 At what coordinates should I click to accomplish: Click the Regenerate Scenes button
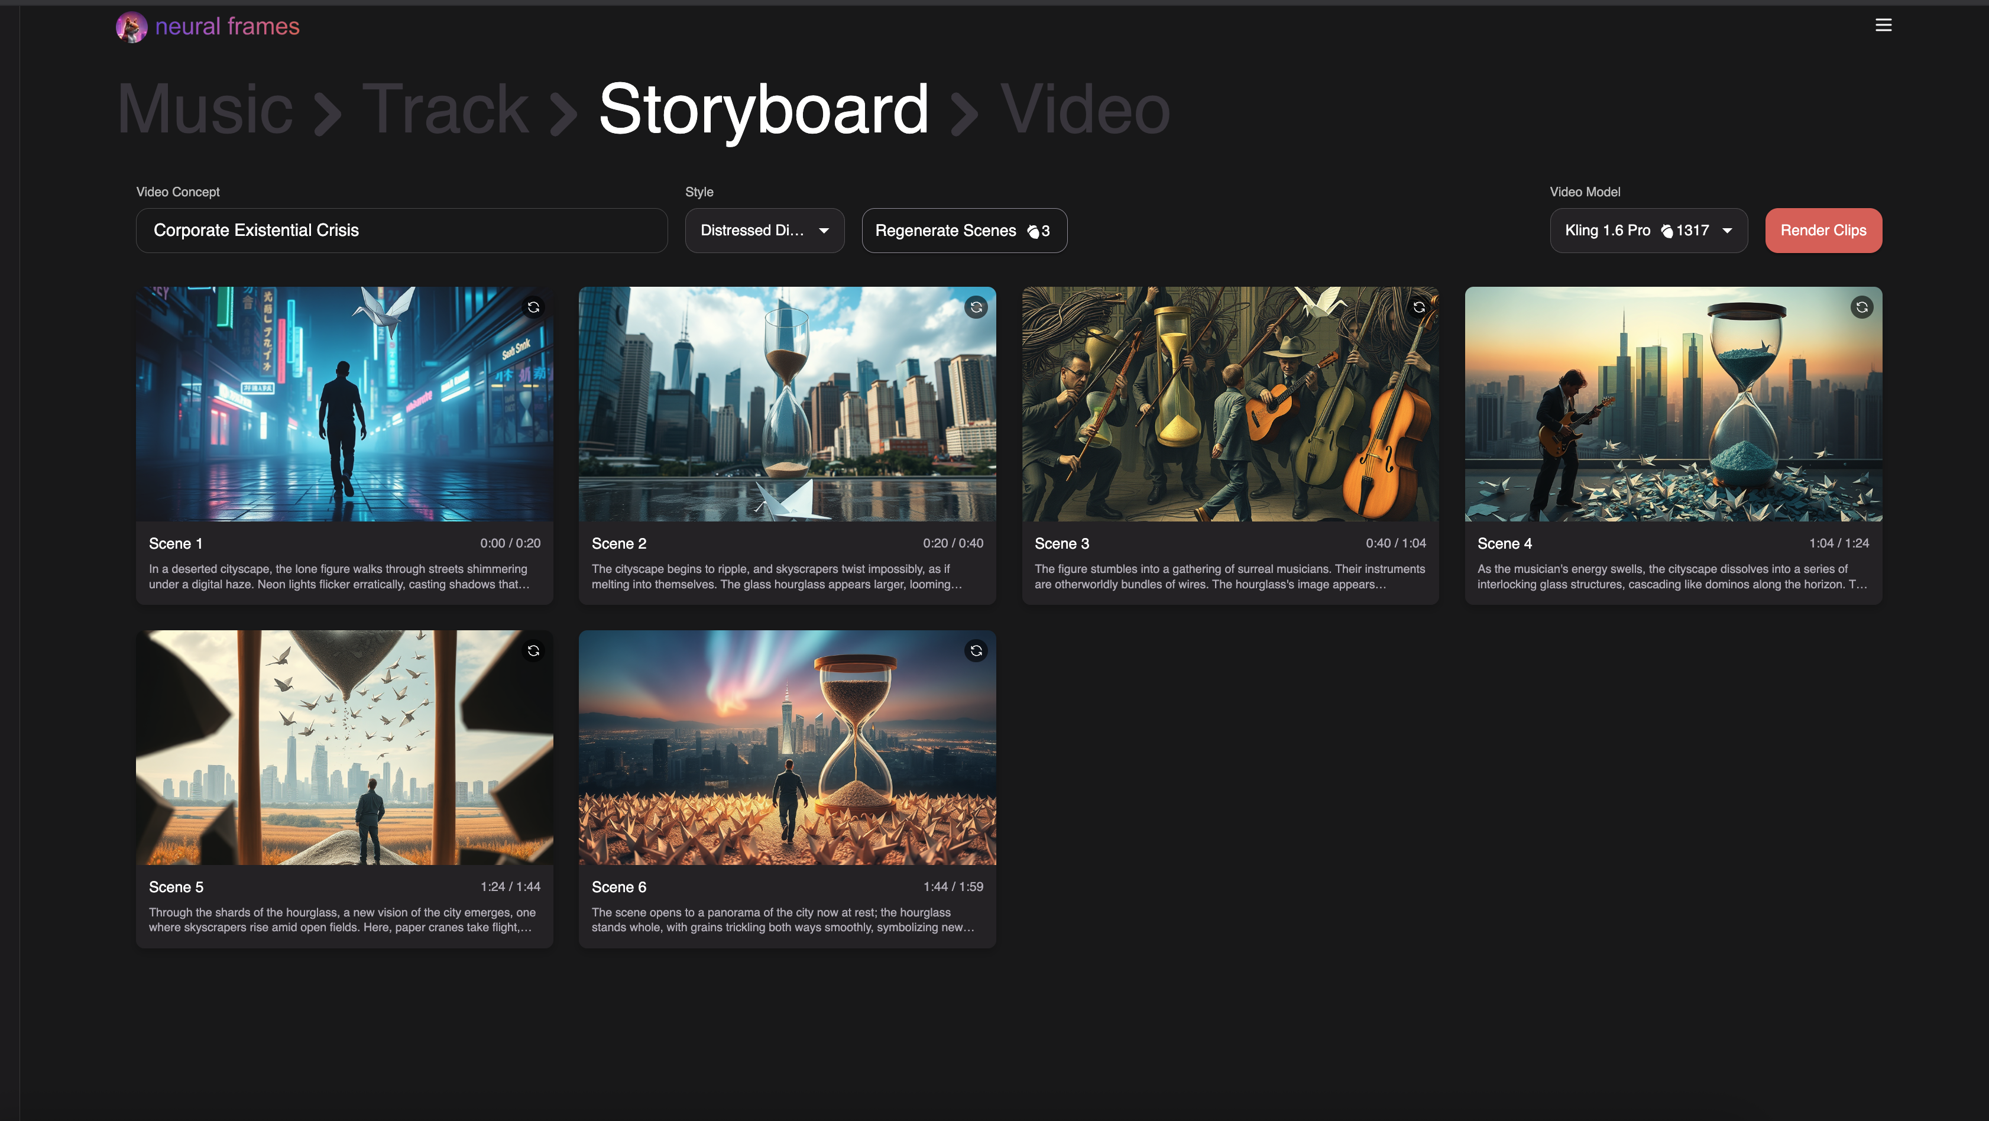pos(964,230)
